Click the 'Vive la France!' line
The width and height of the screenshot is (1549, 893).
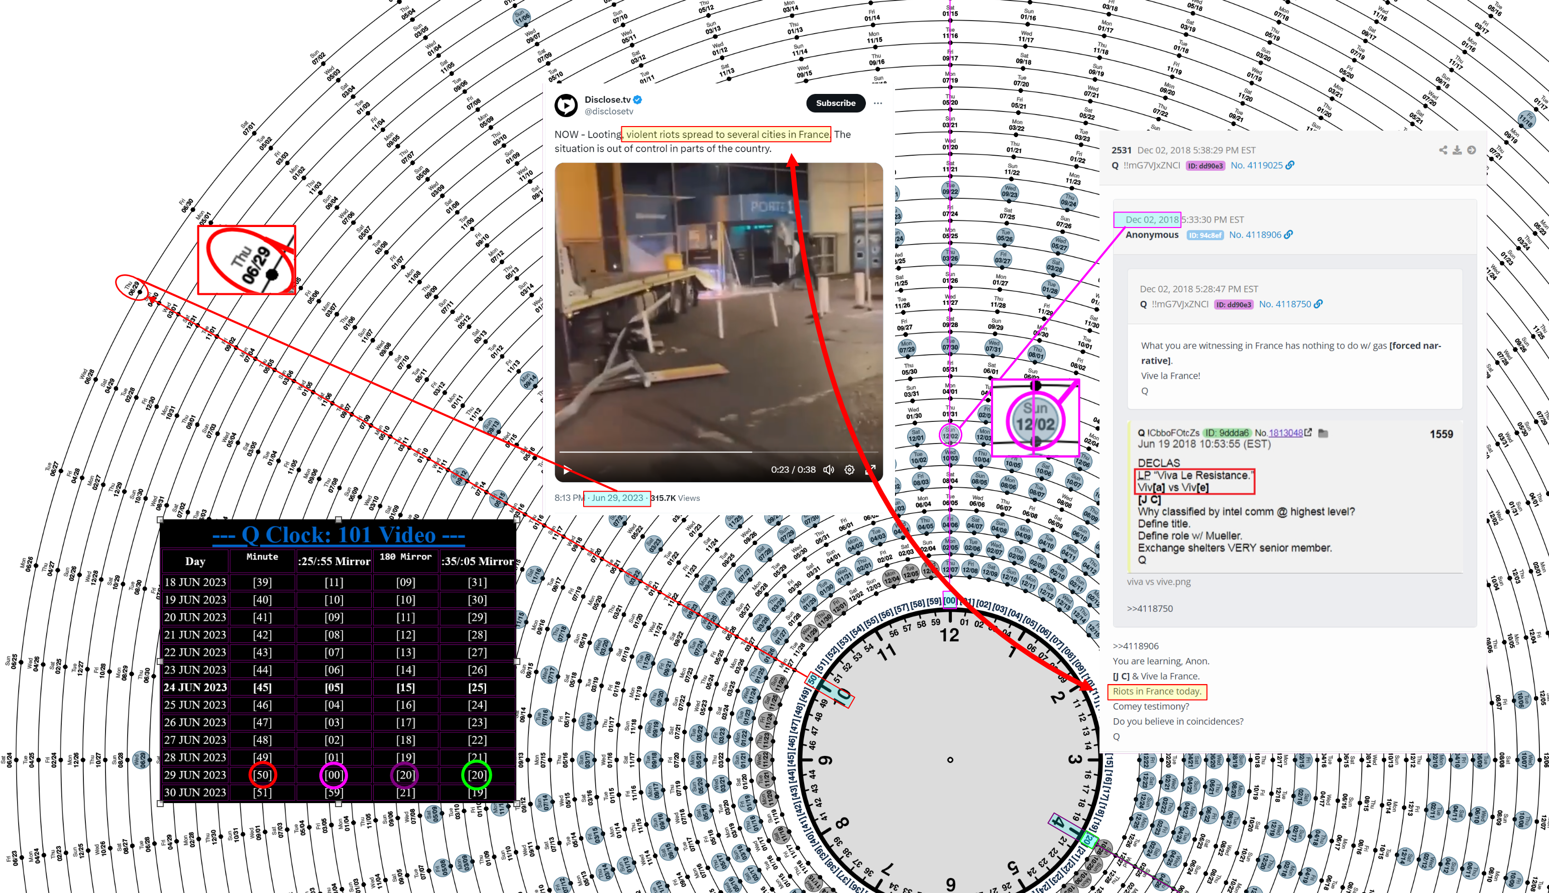tap(1171, 375)
